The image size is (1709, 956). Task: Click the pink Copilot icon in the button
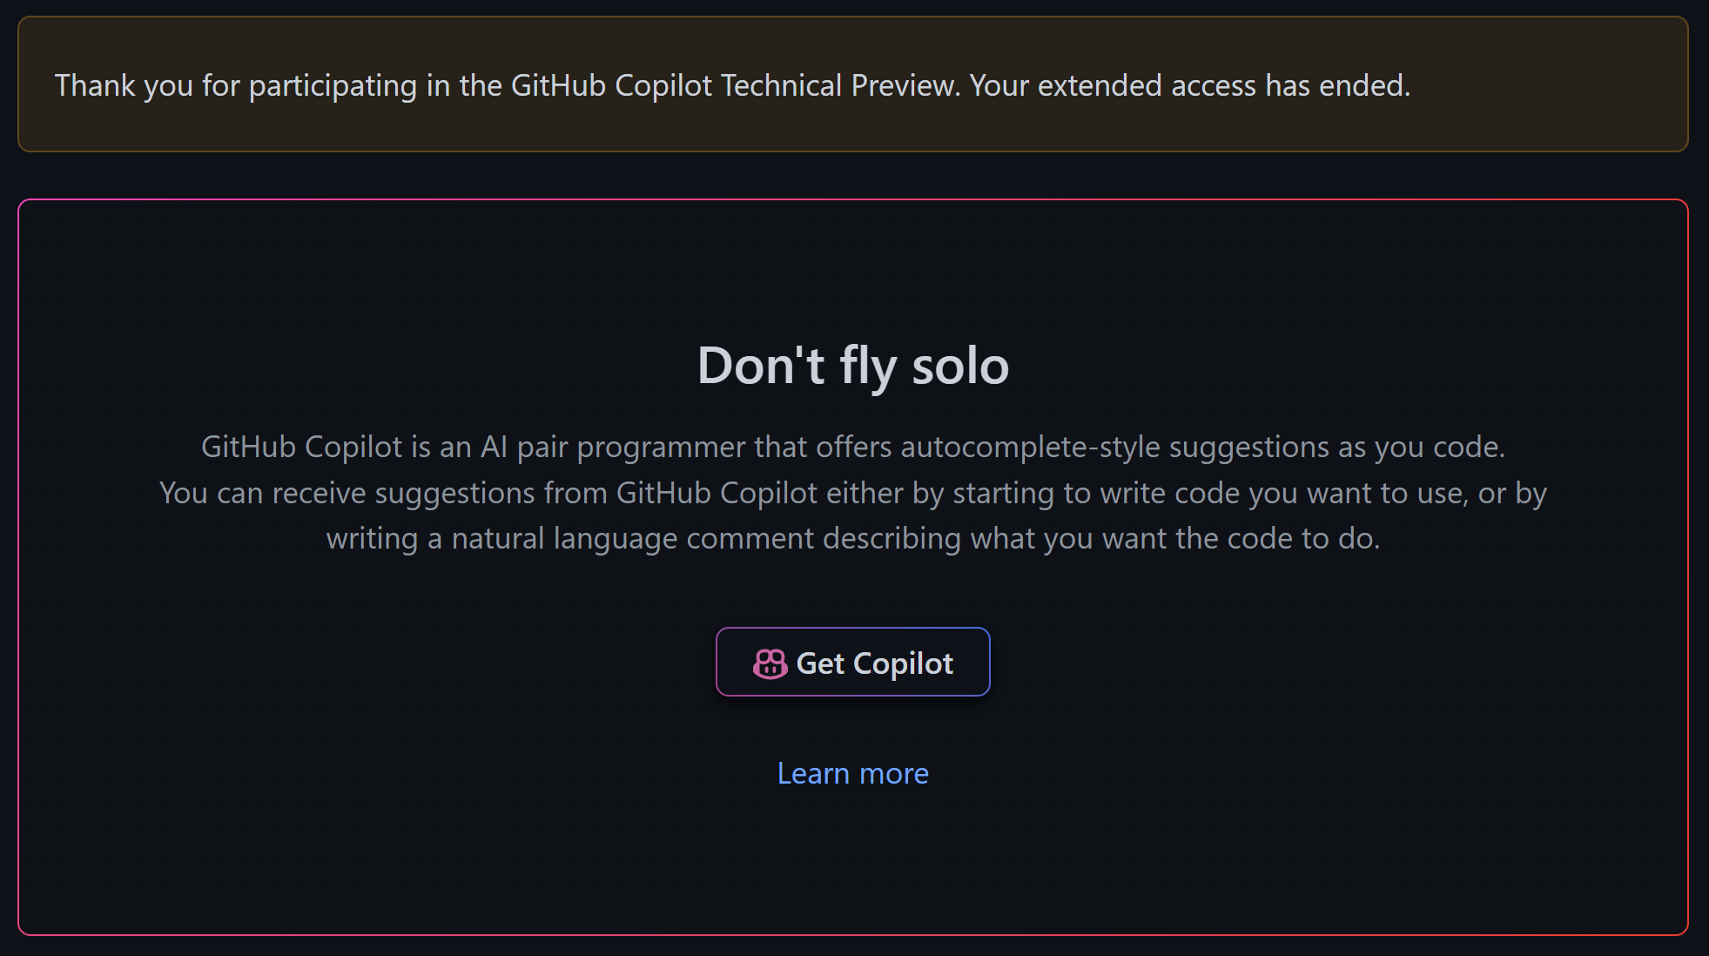click(770, 663)
